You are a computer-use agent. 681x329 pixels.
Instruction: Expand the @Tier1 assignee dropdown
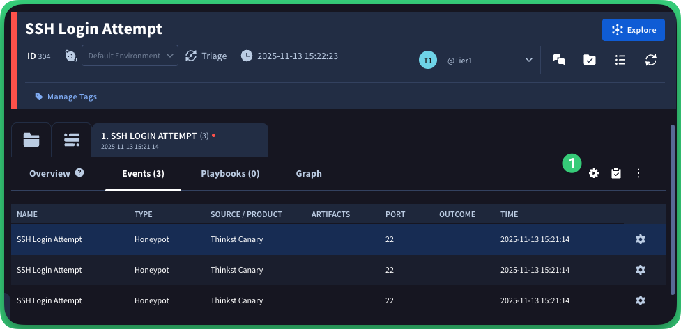(x=528, y=61)
